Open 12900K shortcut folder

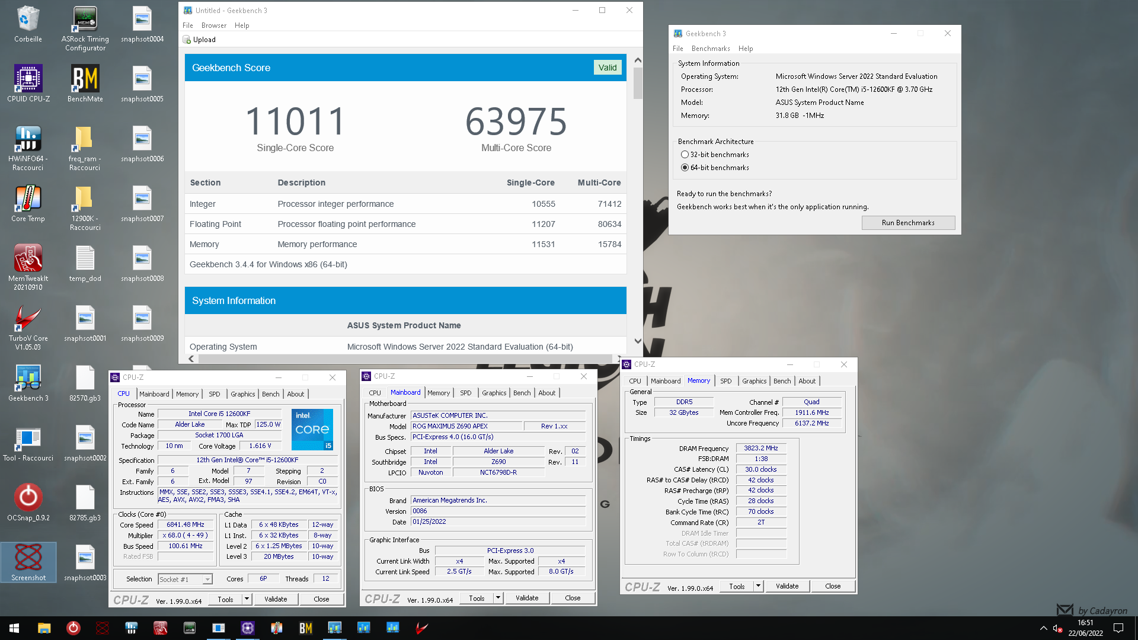point(85,208)
